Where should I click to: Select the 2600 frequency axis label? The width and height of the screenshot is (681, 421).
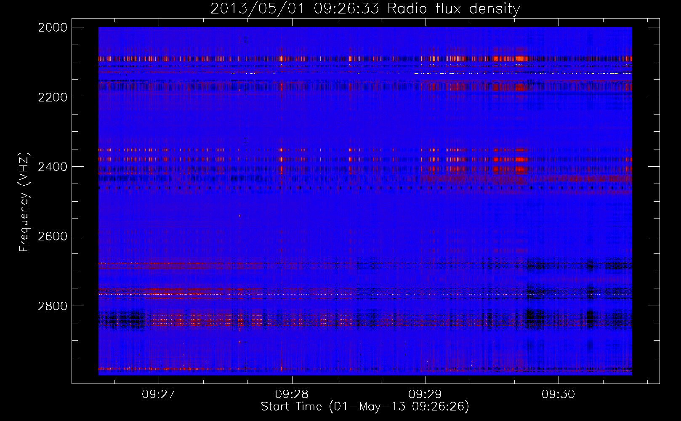point(53,236)
